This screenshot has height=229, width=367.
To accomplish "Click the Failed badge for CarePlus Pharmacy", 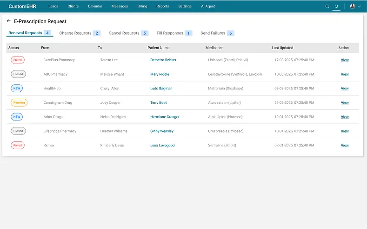I will pyautogui.click(x=18, y=60).
